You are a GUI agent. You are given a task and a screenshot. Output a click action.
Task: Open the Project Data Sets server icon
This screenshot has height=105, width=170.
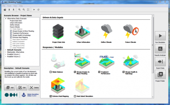pos(58,31)
